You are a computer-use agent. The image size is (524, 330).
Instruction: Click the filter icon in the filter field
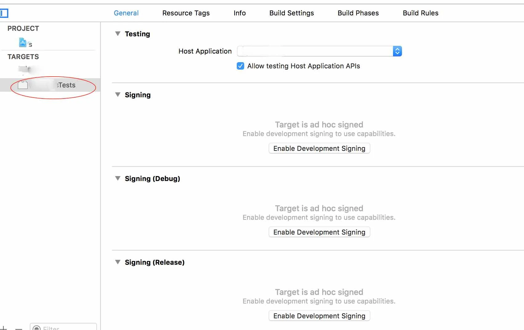point(37,328)
